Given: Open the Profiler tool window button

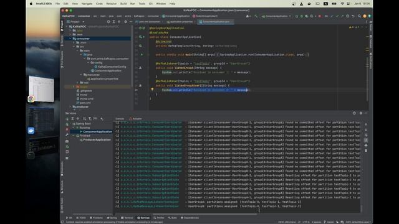Looking at the screenshot, I should coord(159,218).
